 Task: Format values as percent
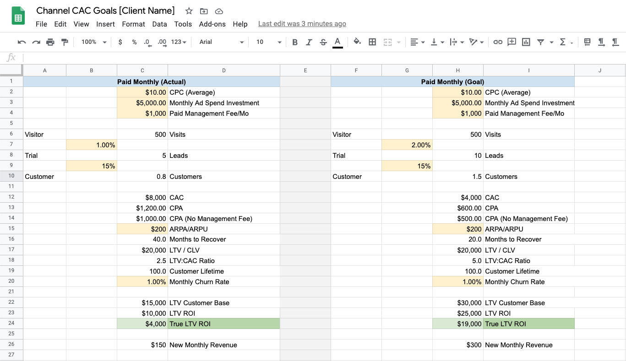[x=133, y=42]
